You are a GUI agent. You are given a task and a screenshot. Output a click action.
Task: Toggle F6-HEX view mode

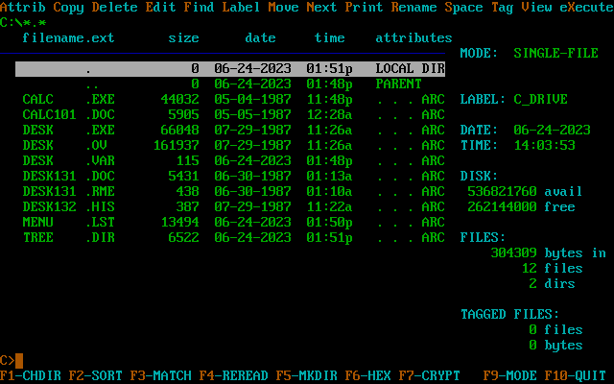click(x=368, y=375)
